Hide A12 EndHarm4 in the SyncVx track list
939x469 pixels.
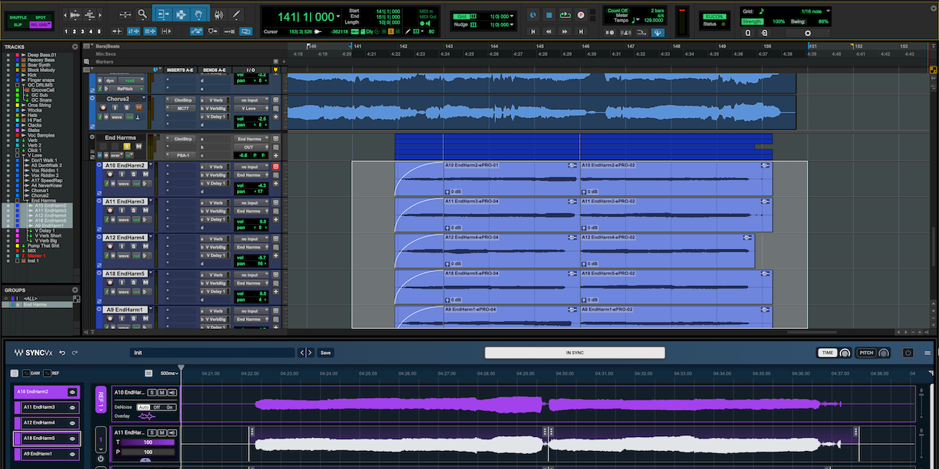tap(73, 423)
